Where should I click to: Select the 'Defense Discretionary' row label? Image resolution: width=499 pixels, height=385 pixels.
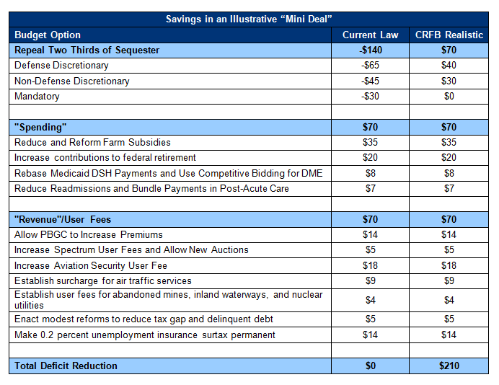[62, 66]
